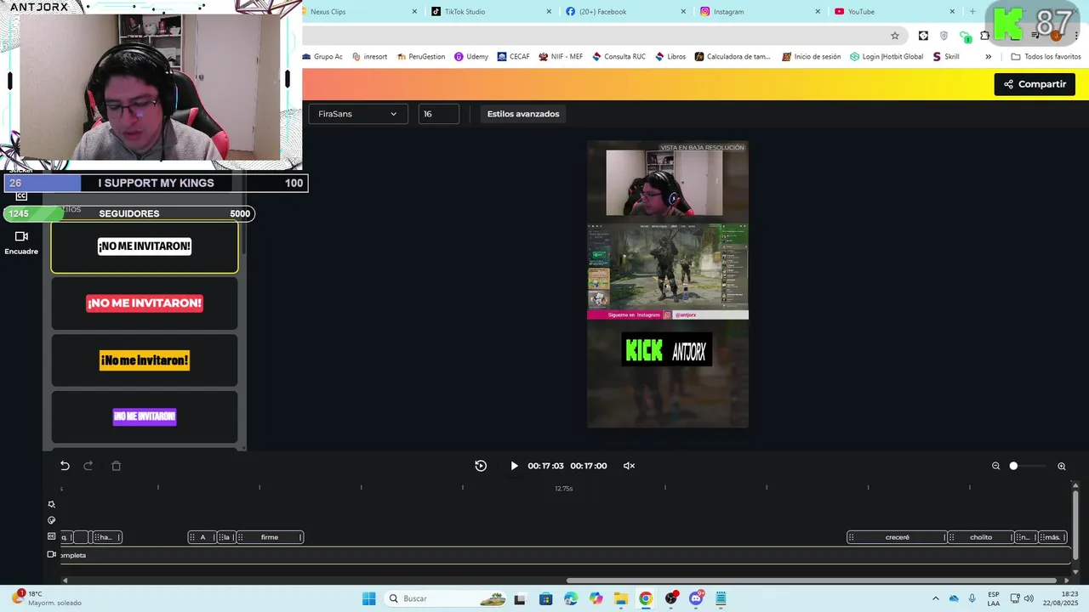This screenshot has height=612, width=1089.
Task: Play the video preview
Action: pyautogui.click(x=514, y=466)
